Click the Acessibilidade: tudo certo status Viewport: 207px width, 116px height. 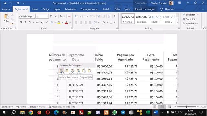pyautogui.click(x=62, y=107)
